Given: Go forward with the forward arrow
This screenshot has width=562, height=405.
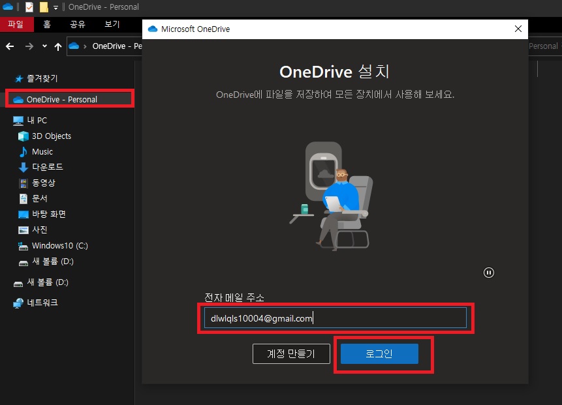Looking at the screenshot, I should click(x=29, y=46).
